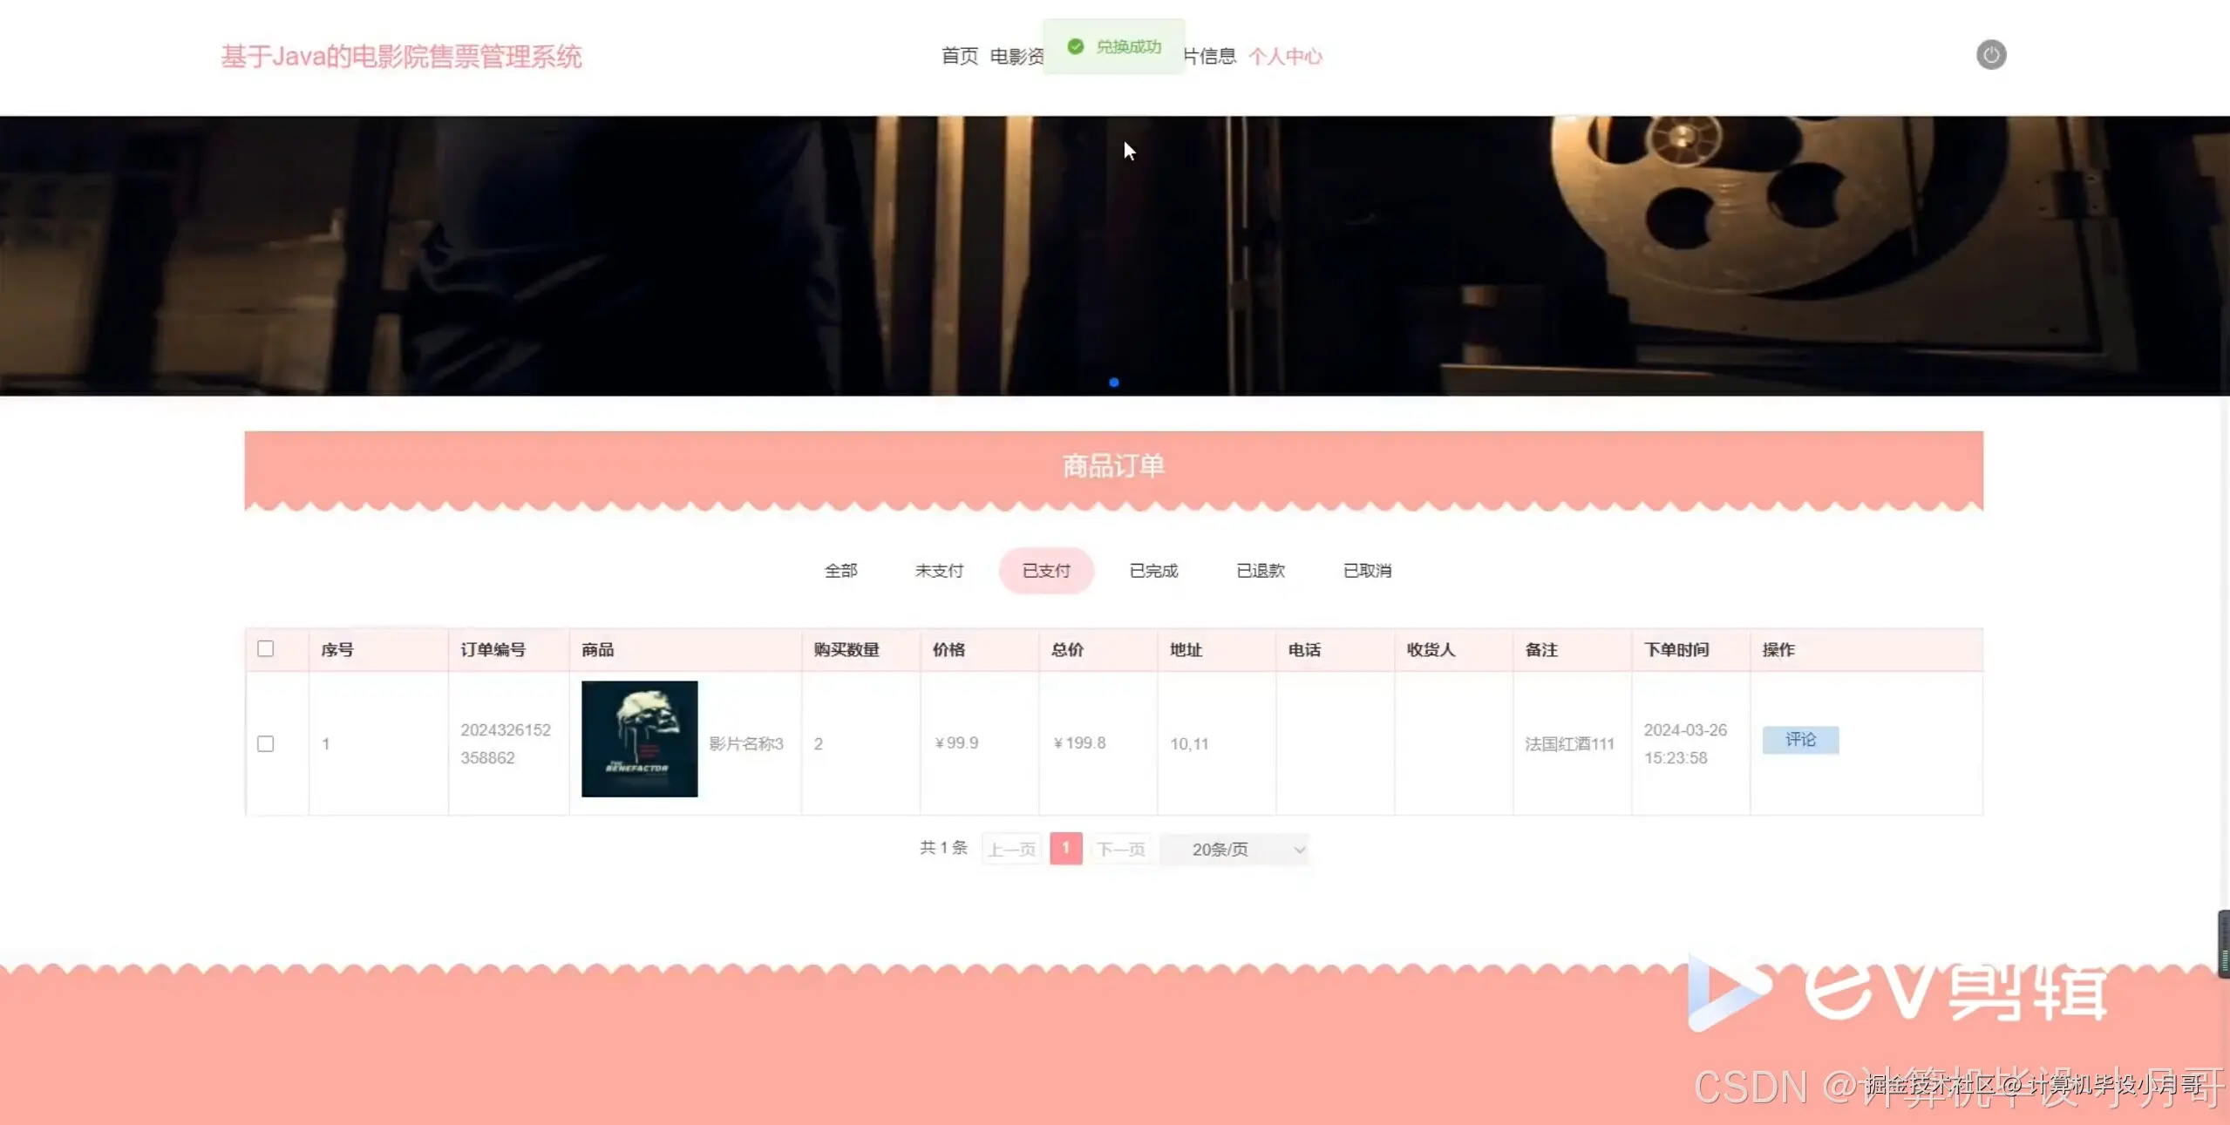Open the Benefactor movie poster thumbnail
2230x1125 pixels.
point(639,739)
